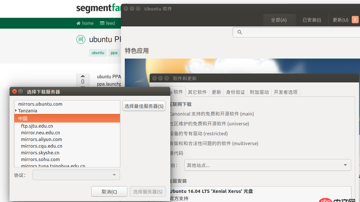Open the 已安装(I) tab in Ubuntu Software
Viewport: 360px width, 202px height.
[x=311, y=20]
